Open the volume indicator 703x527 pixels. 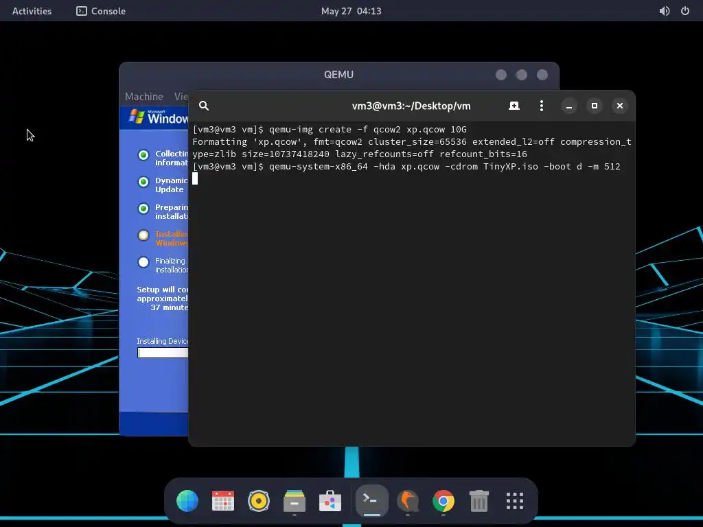pyautogui.click(x=665, y=11)
